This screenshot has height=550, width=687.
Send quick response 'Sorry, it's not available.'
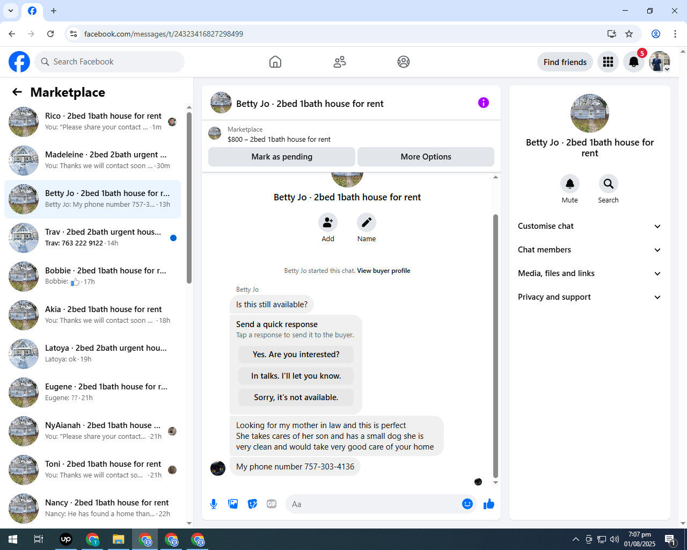(296, 397)
